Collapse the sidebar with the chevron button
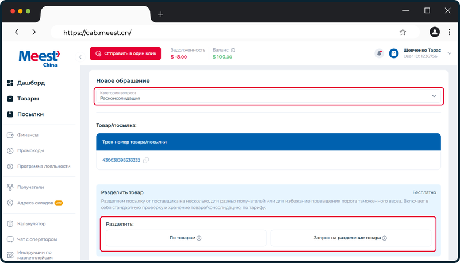Viewport: 460px width, 263px height. click(80, 57)
